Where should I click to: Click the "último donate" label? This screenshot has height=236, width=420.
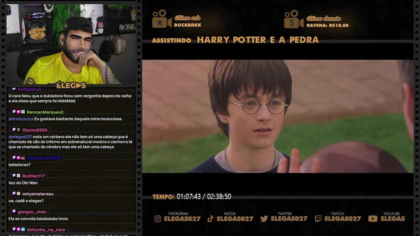[324, 18]
